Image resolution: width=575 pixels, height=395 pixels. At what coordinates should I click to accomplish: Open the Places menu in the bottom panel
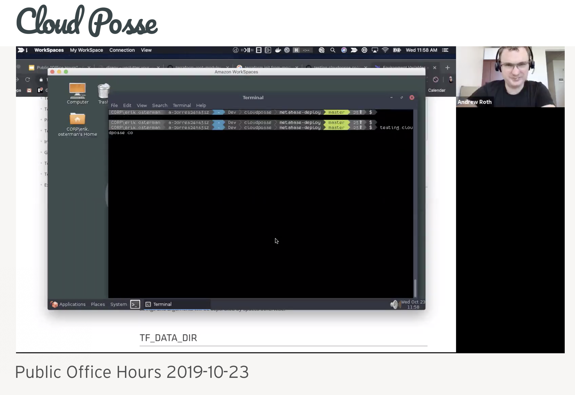[98, 304]
